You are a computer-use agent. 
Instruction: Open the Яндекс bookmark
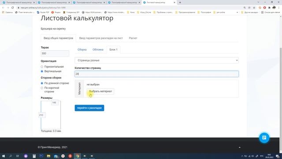[56, 12]
